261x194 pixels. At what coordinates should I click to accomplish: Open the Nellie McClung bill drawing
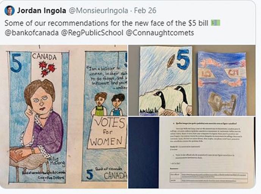[38, 117]
